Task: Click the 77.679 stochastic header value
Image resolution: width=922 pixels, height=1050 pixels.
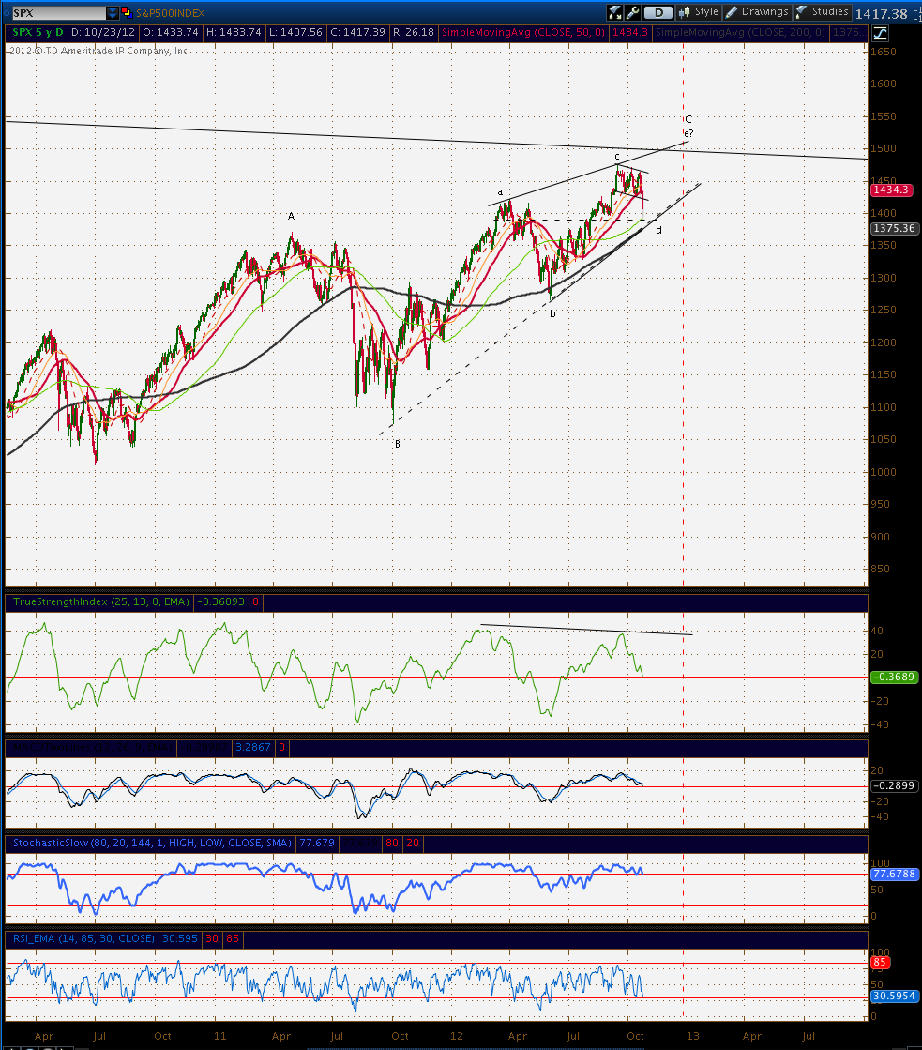Action: (317, 843)
